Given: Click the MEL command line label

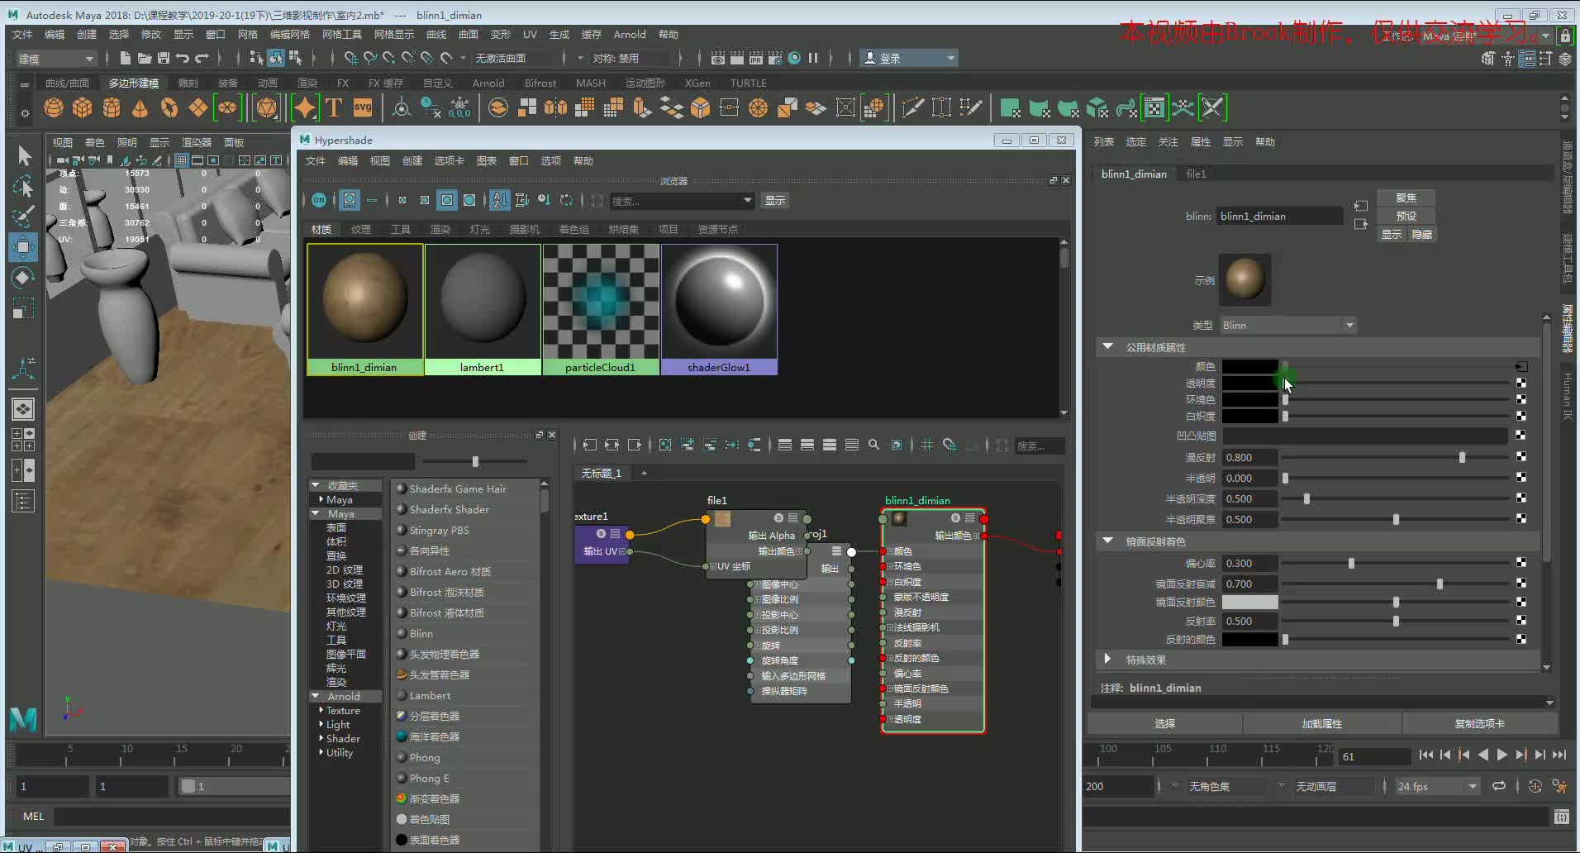Looking at the screenshot, I should [33, 816].
